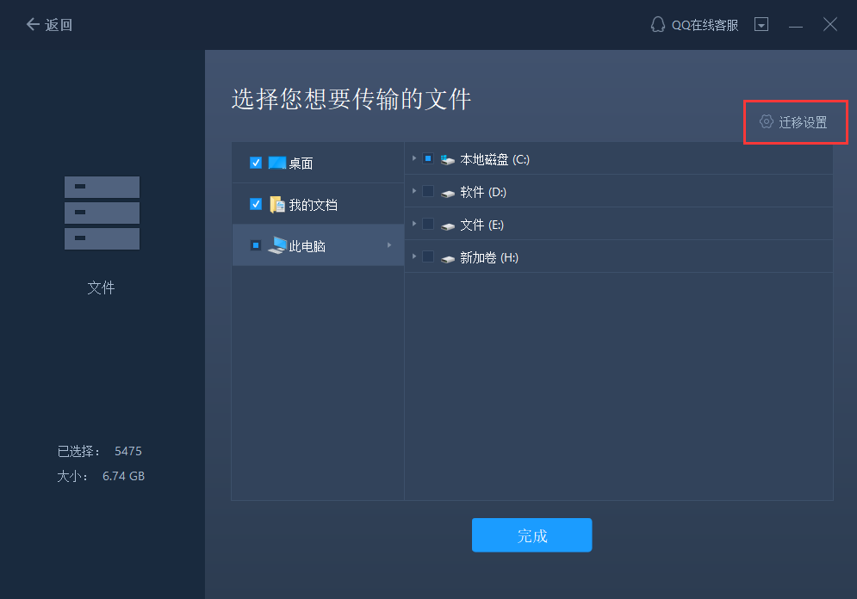Click the 本地磁盘 (C:) drive icon
Viewport: 857px width, 599px height.
[448, 159]
